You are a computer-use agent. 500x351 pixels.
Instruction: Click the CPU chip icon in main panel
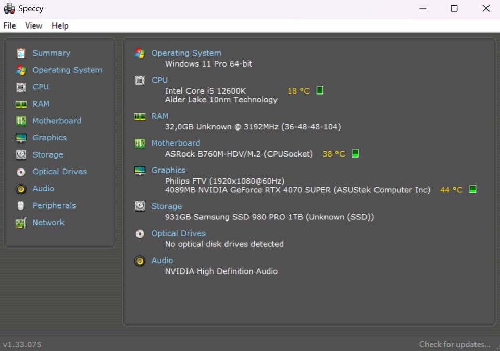140,81
